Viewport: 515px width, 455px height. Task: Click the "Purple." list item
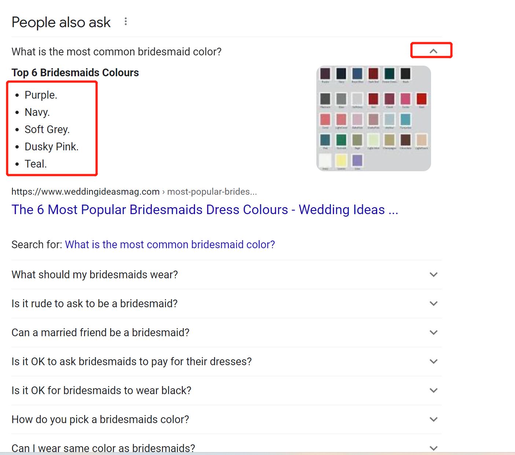point(41,95)
